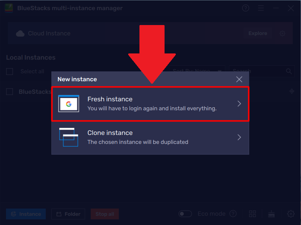The height and width of the screenshot is (225, 301).
Task: Open the hamburger menu in title bar
Action: [261, 8]
